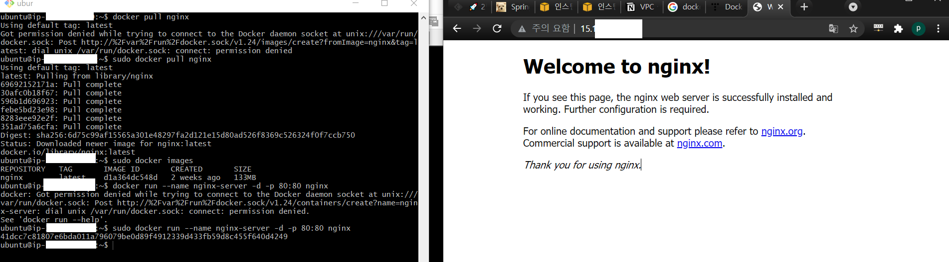This screenshot has height=262, width=949.
Task: Click the small window icon right of the terminal
Action: (433, 21)
